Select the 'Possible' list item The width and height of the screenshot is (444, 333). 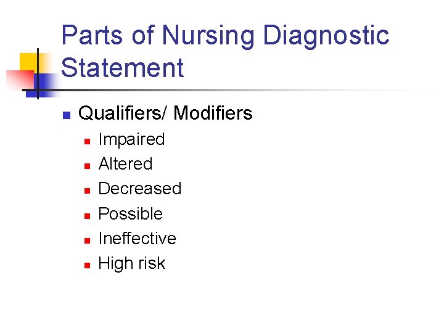point(131,213)
